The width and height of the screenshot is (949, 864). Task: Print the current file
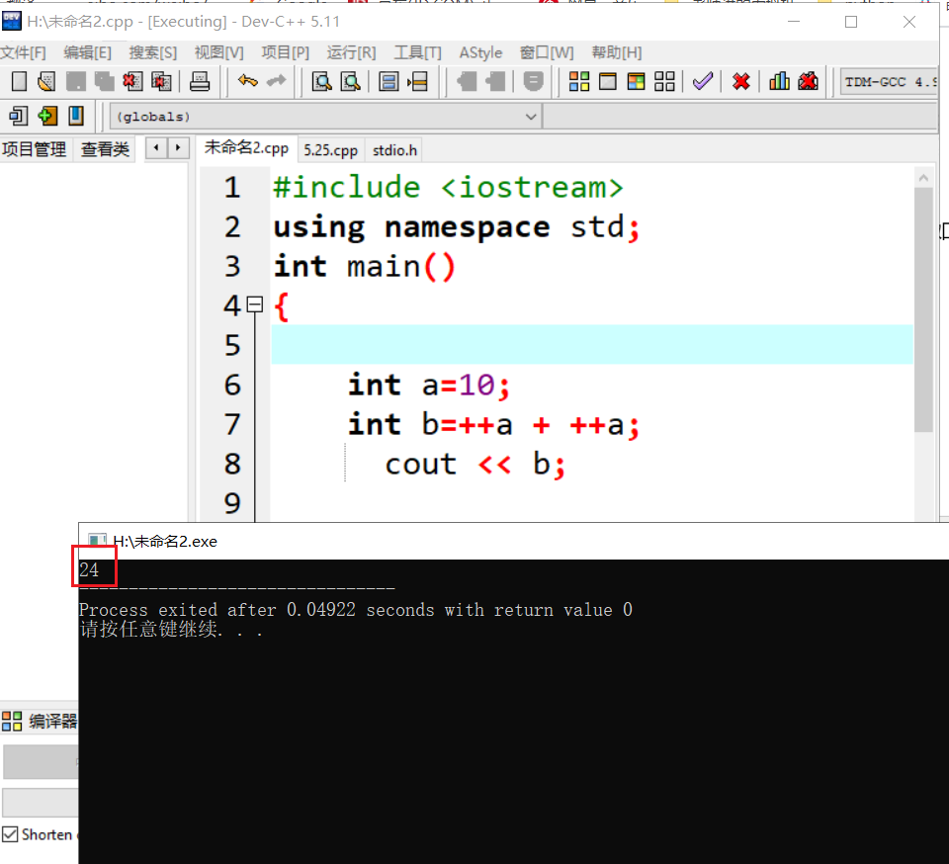[199, 80]
